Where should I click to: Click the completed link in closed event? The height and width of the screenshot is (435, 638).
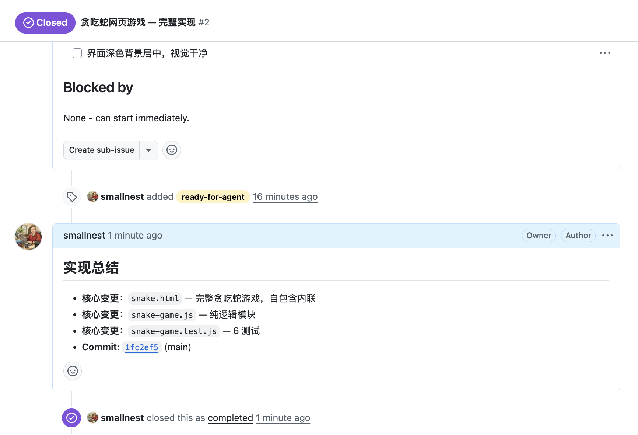pos(230,418)
